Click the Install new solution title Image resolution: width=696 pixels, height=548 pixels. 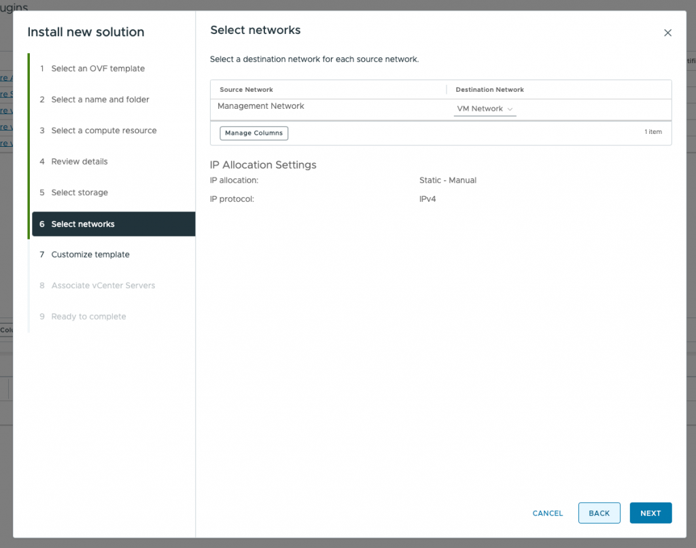point(86,32)
